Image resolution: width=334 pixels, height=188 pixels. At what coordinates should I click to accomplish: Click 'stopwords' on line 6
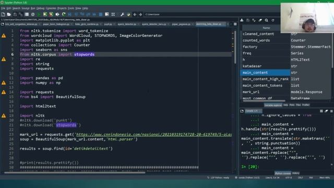[x=84, y=54]
